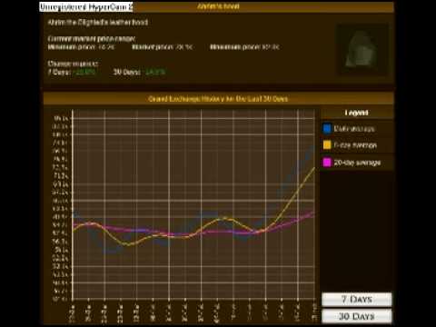The image size is (436, 327).
Task: Click the Grand Exchange History graph heading
Action: click(x=218, y=99)
